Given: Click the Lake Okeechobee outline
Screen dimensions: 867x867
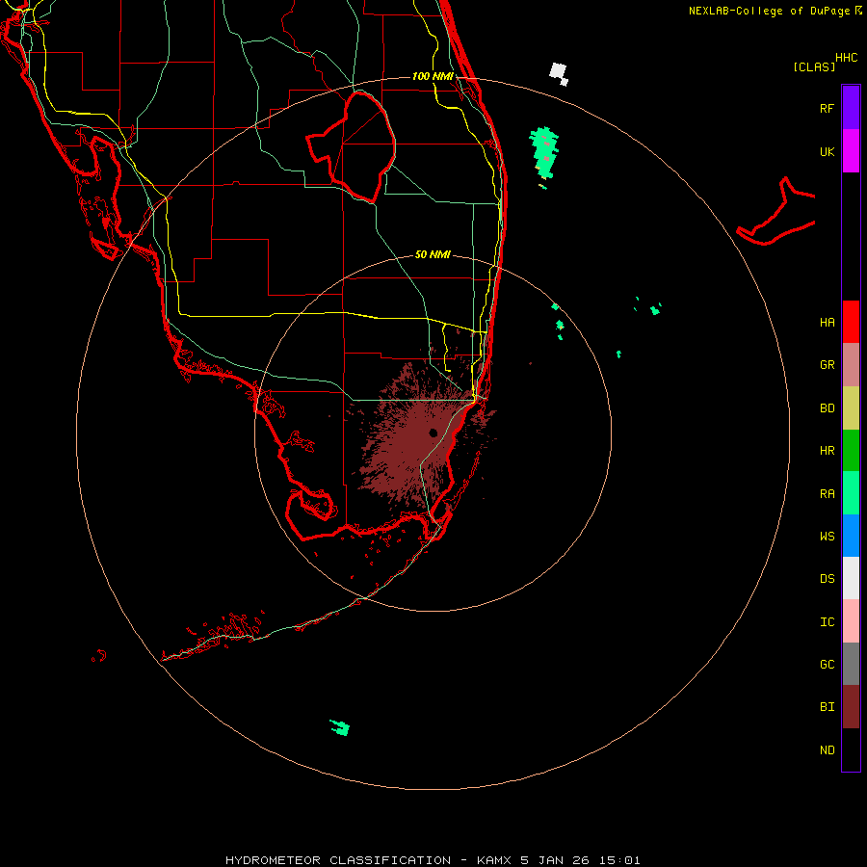Looking at the screenshot, I should 351,147.
